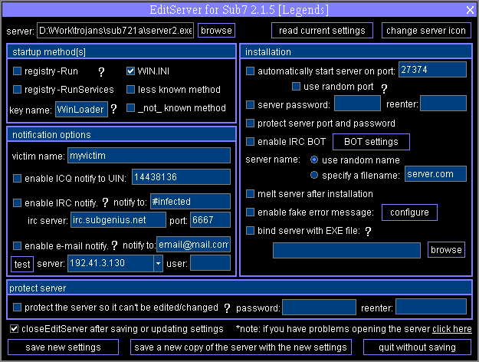The height and width of the screenshot is (362, 479).
Task: Follow the click here link in the note
Action: click(x=451, y=329)
